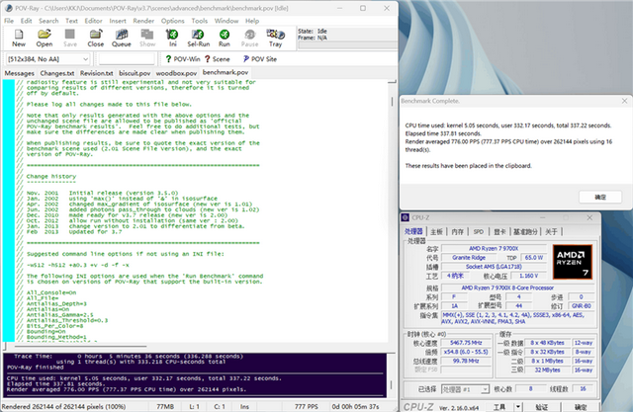This screenshot has width=633, height=412.
Task: Open the render Queue
Action: 121,39
